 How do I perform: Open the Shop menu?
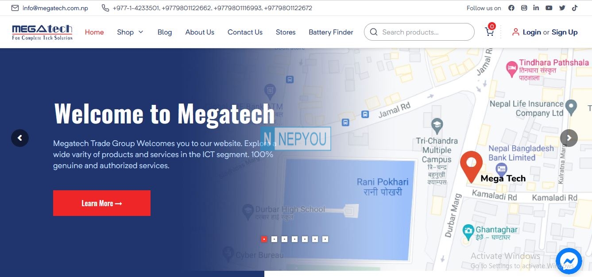point(125,32)
